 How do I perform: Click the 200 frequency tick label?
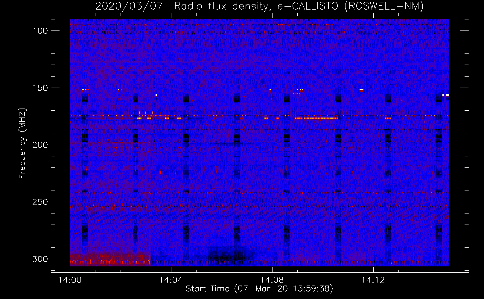40,145
